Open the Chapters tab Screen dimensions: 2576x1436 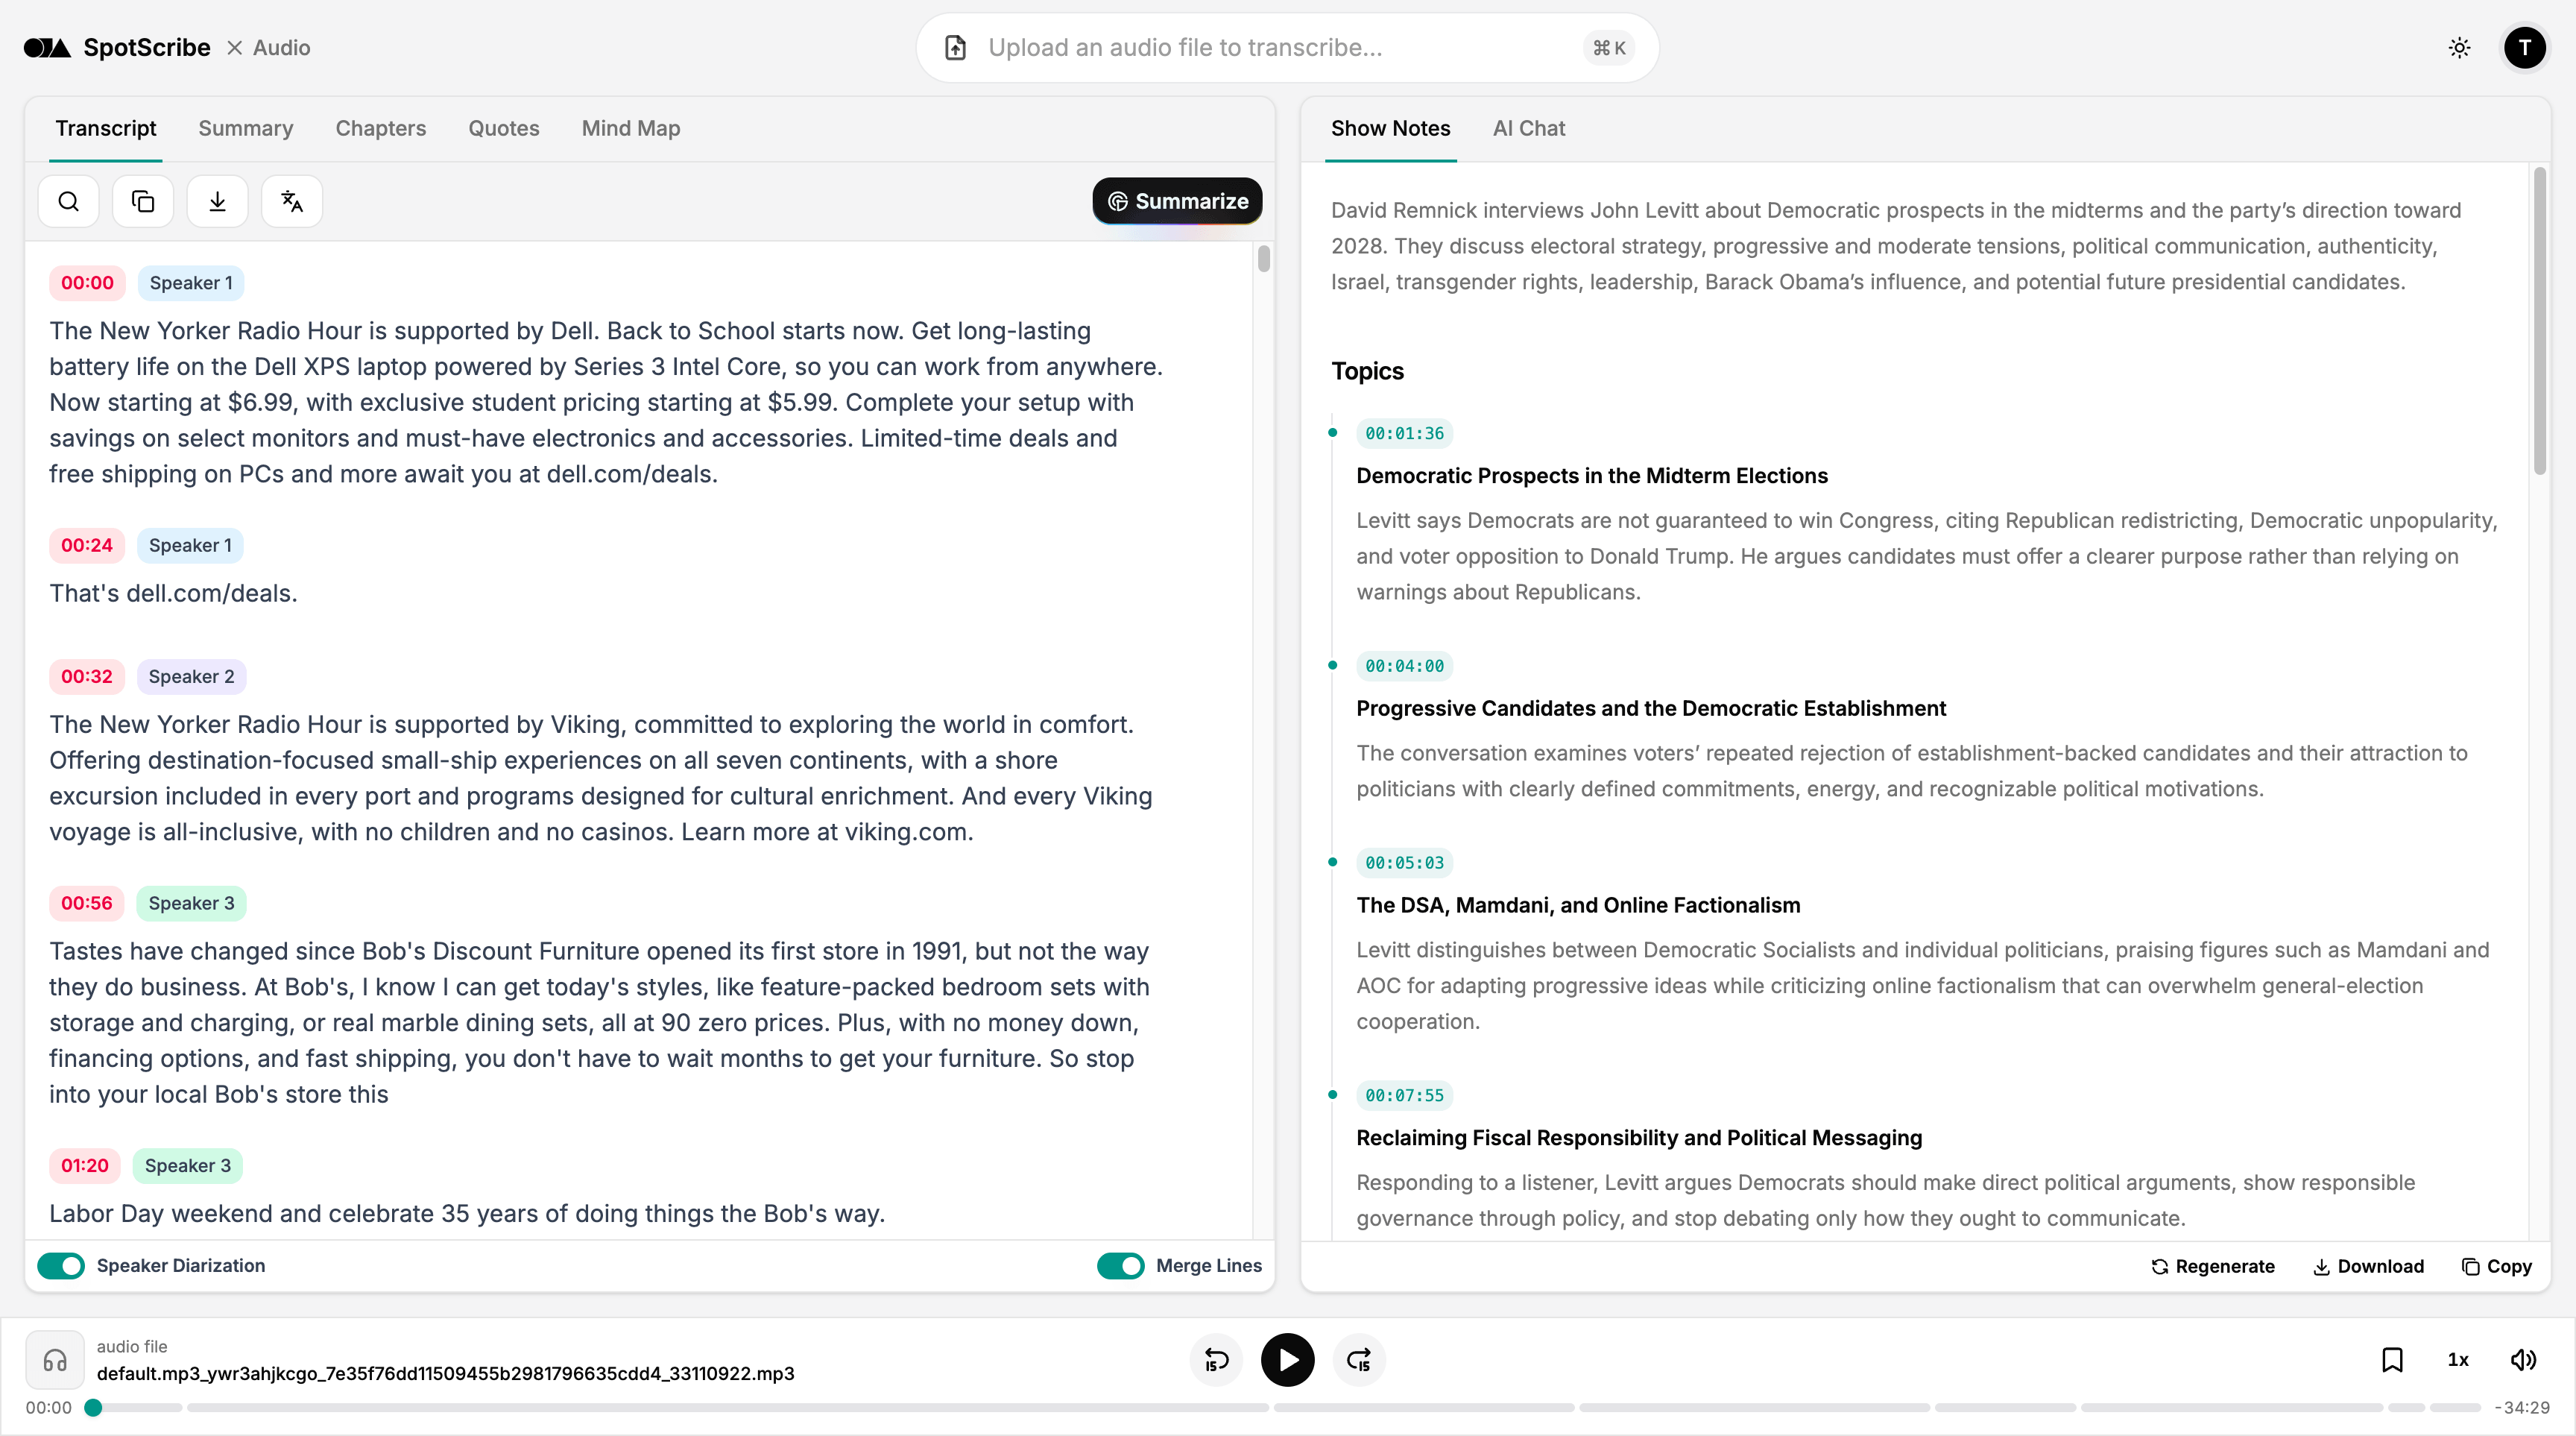380,128
